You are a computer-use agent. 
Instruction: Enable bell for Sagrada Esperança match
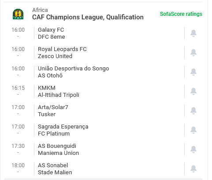pos(193,130)
